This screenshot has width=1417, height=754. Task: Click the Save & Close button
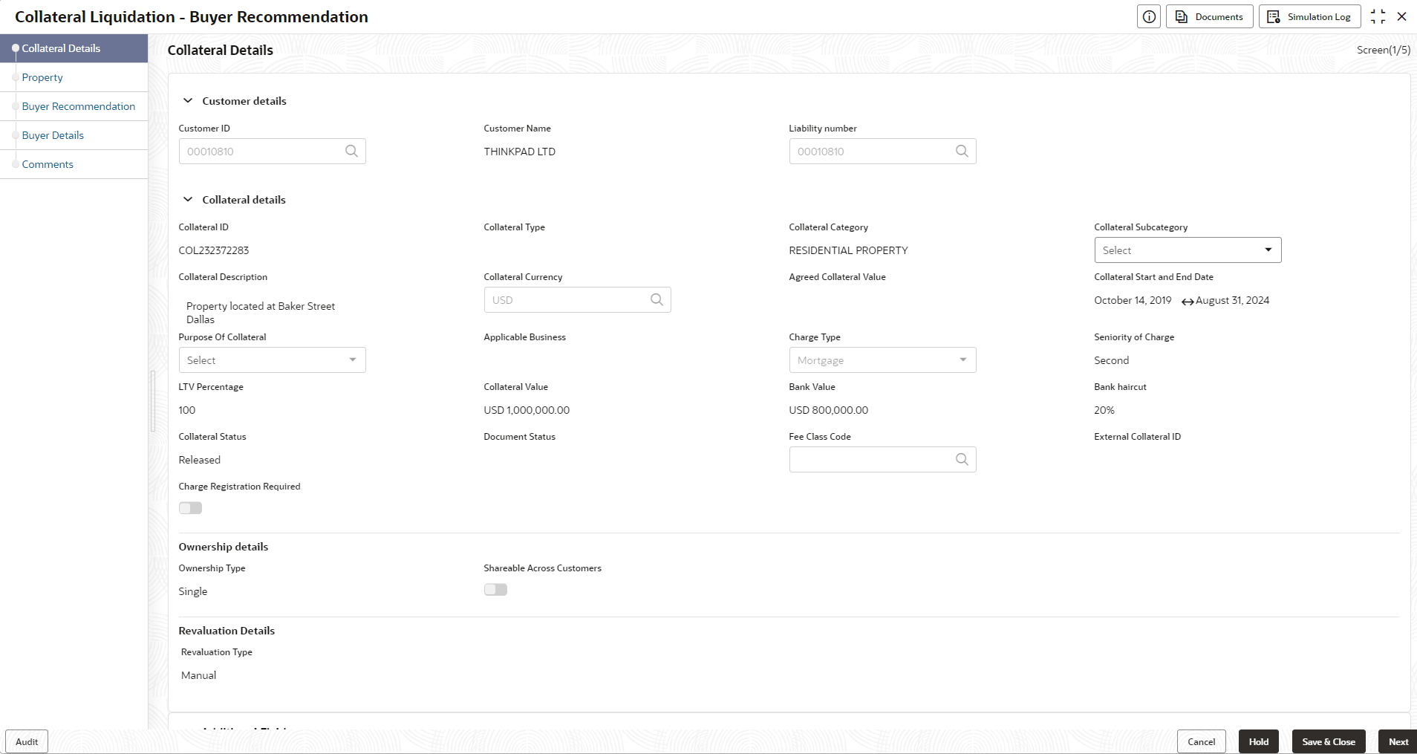pos(1329,741)
